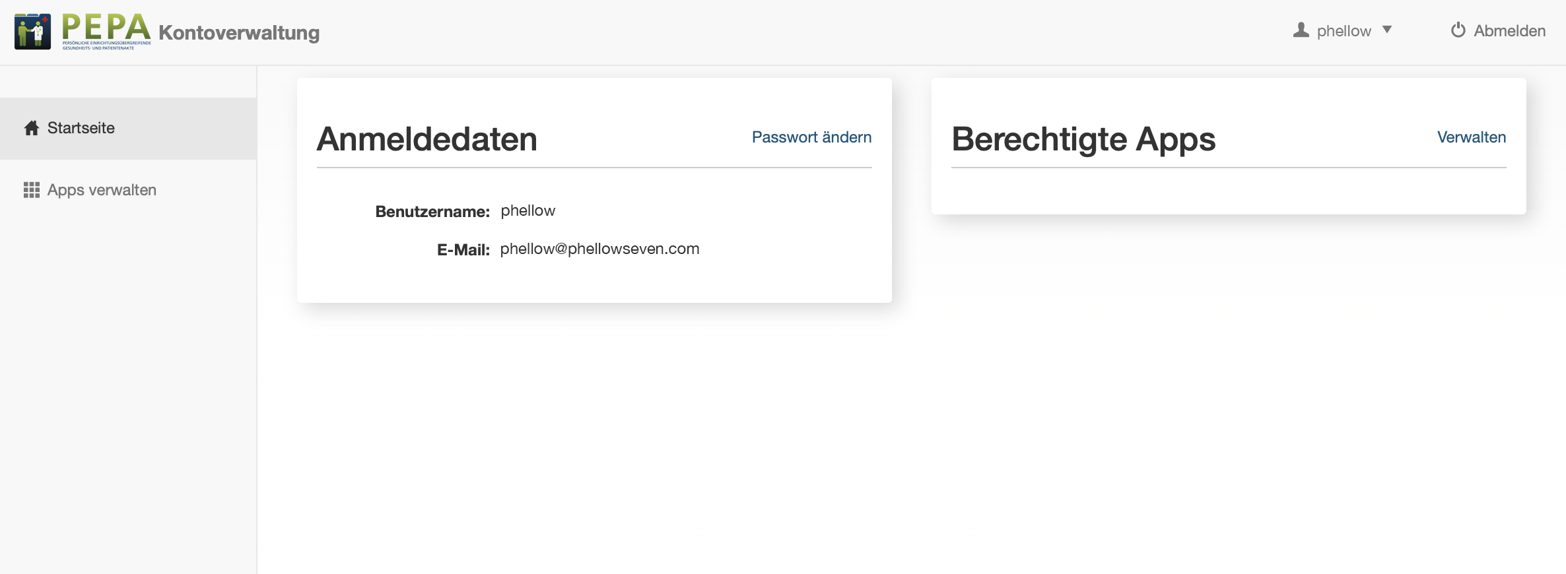Log out using the Abmelden button
The width and height of the screenshot is (1566, 574).
(1509, 31)
